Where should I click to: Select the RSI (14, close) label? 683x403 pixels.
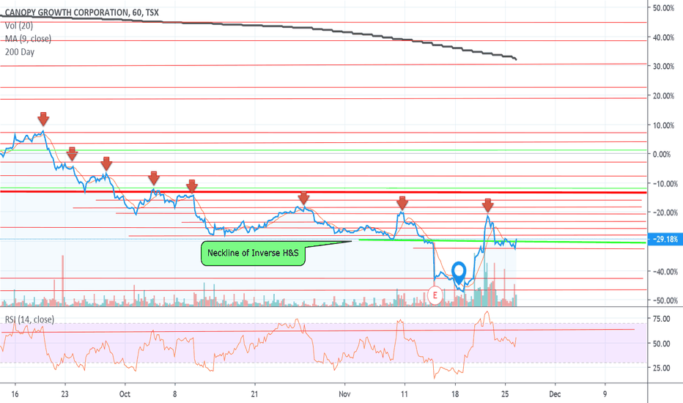(29, 319)
